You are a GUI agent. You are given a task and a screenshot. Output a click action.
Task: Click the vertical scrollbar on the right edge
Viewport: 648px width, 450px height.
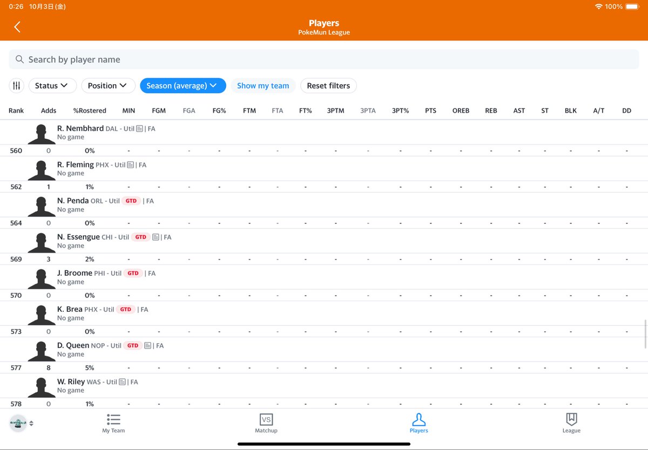pos(646,334)
